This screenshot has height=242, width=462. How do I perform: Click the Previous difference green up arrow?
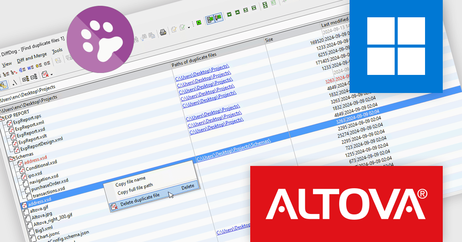(x=237, y=12)
